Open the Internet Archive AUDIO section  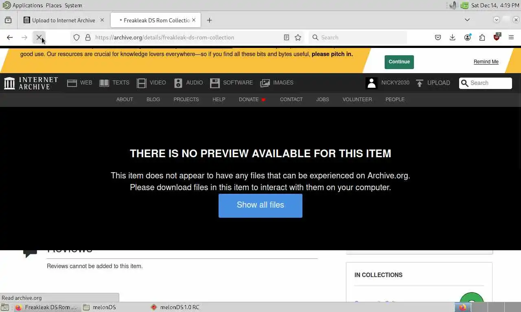[x=188, y=83]
